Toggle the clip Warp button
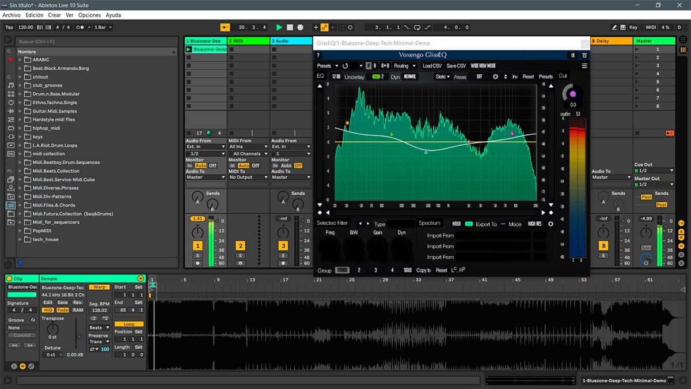The width and height of the screenshot is (691, 389). 99,287
